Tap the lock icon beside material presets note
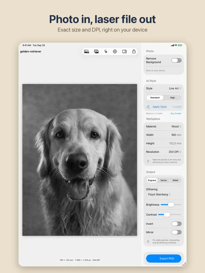This screenshot has height=273, width=205. tap(148, 161)
